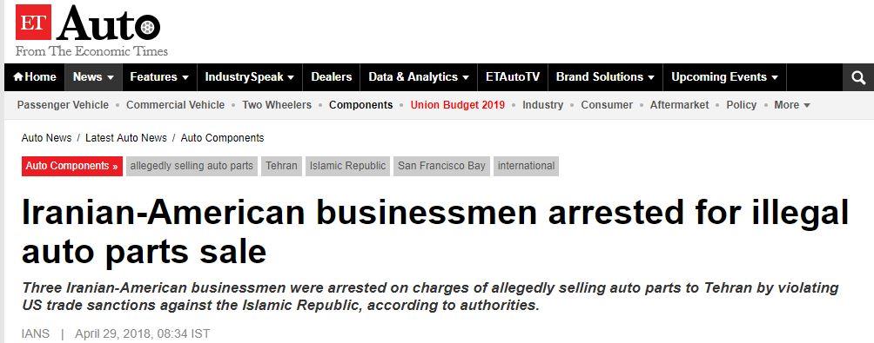Select the Tehran topic tag
Screen dimensions: 874x343
point(281,166)
